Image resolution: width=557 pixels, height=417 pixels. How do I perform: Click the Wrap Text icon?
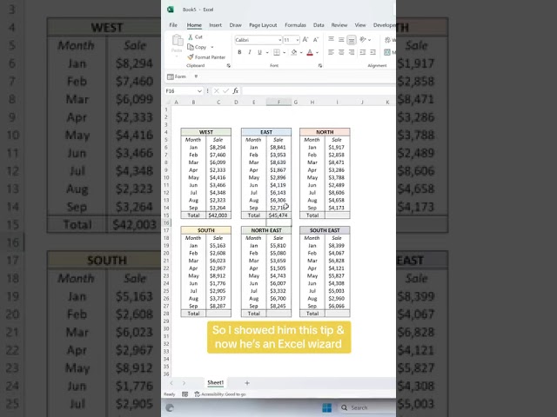point(387,40)
